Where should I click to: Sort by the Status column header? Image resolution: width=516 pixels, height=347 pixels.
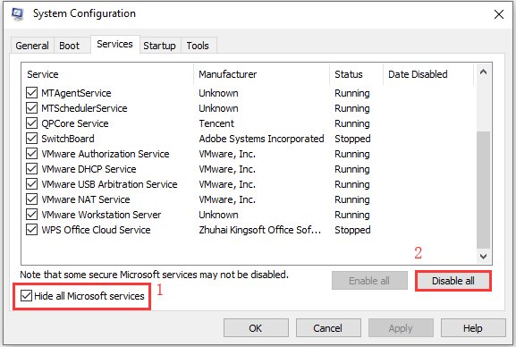tap(357, 74)
